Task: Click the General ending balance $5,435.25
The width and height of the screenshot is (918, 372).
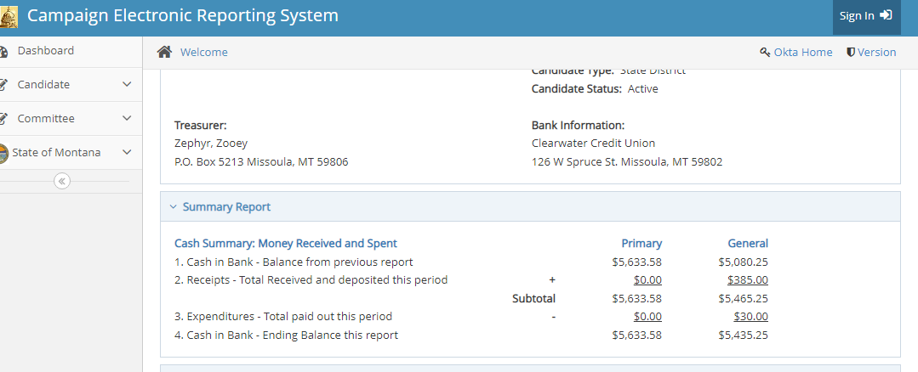Action: tap(743, 335)
